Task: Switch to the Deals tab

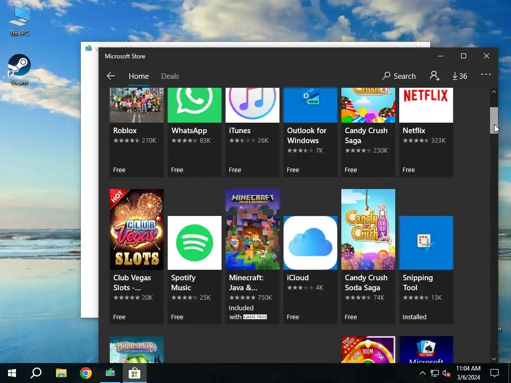Action: click(170, 76)
